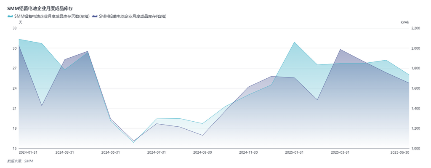Screen dimensions: 431x168
Task: Click the dark blue legend swatch for 成品库存
Action: pos(95,16)
